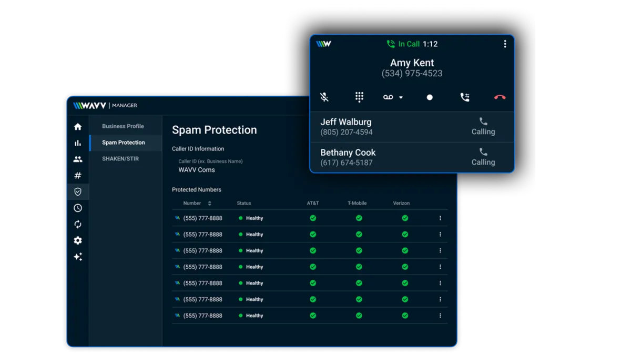Open the sparkle AI sidebar icon

78,257
